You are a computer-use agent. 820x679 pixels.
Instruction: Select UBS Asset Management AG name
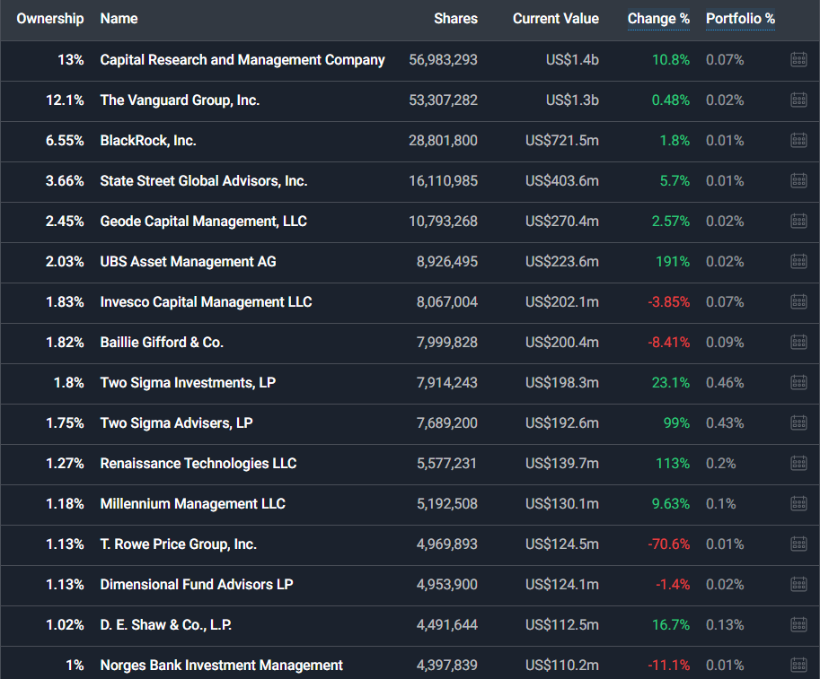point(189,262)
